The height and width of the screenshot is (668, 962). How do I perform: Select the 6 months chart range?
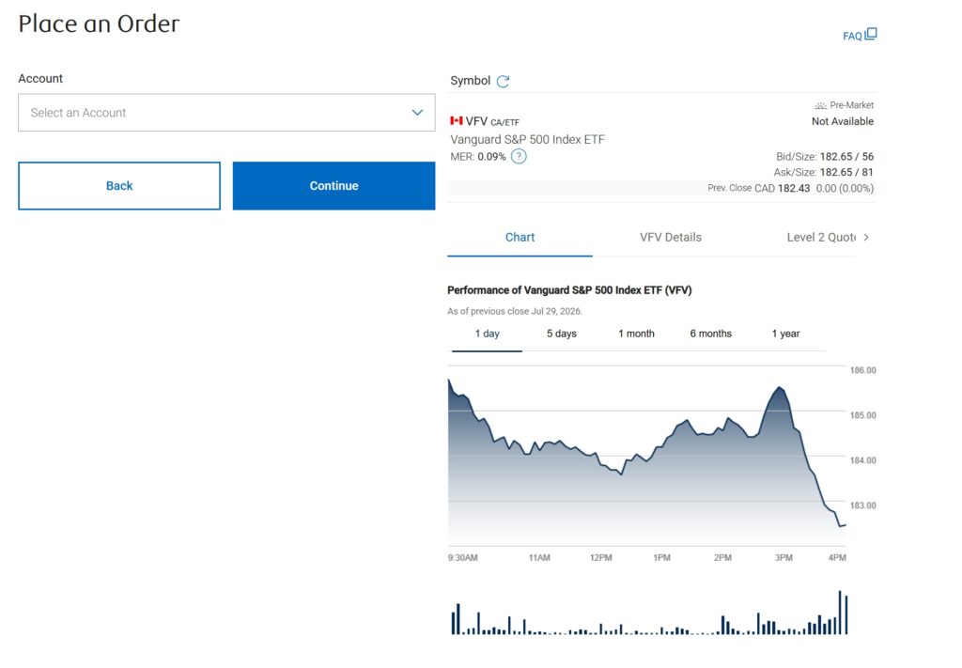tap(710, 334)
